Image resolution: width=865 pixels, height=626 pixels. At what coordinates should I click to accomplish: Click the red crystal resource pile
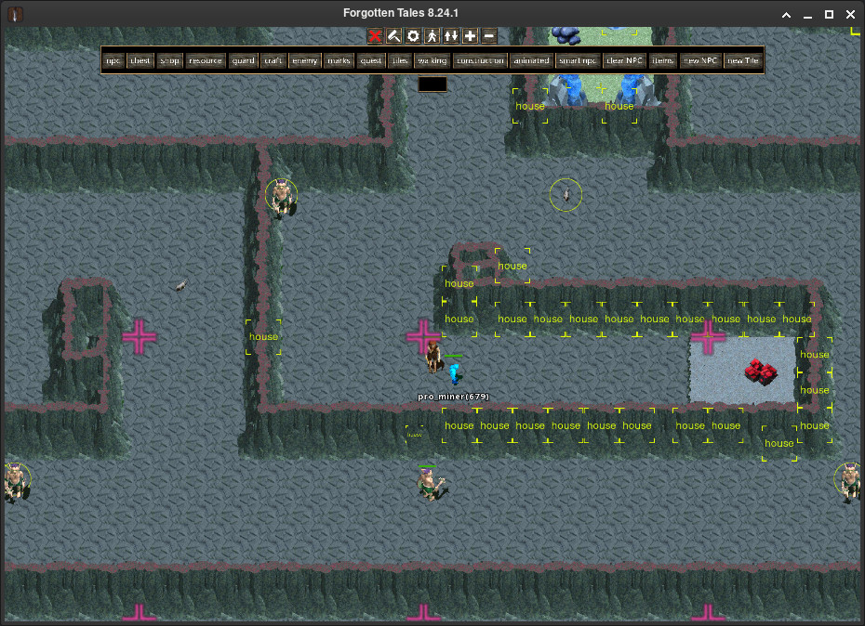(761, 372)
